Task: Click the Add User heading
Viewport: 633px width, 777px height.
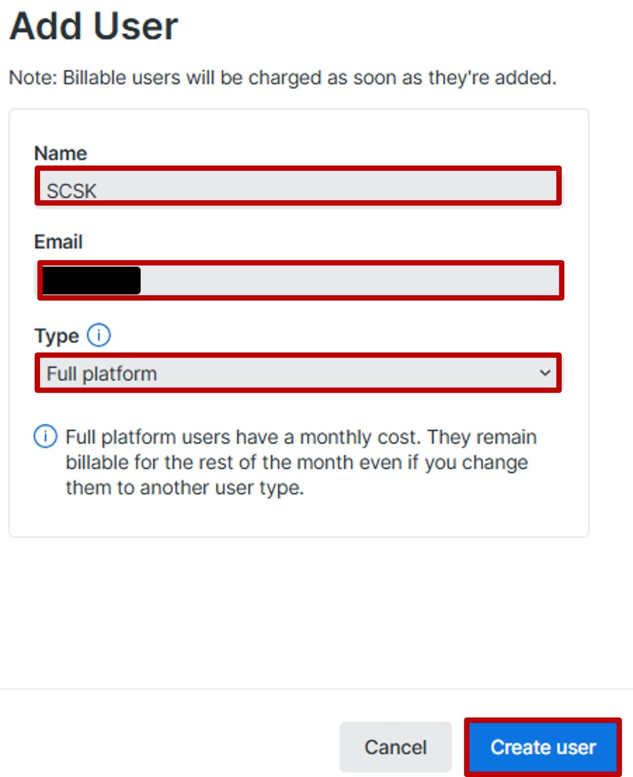Action: 94,26
